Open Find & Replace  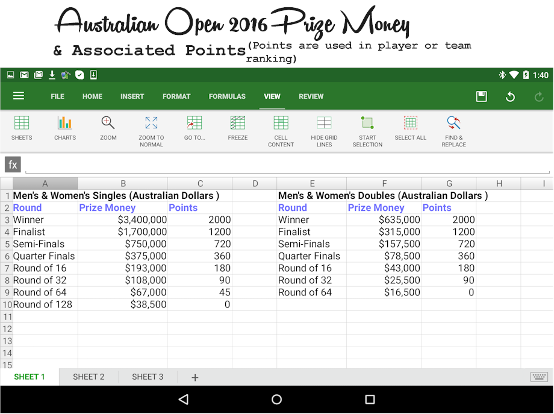tap(453, 131)
